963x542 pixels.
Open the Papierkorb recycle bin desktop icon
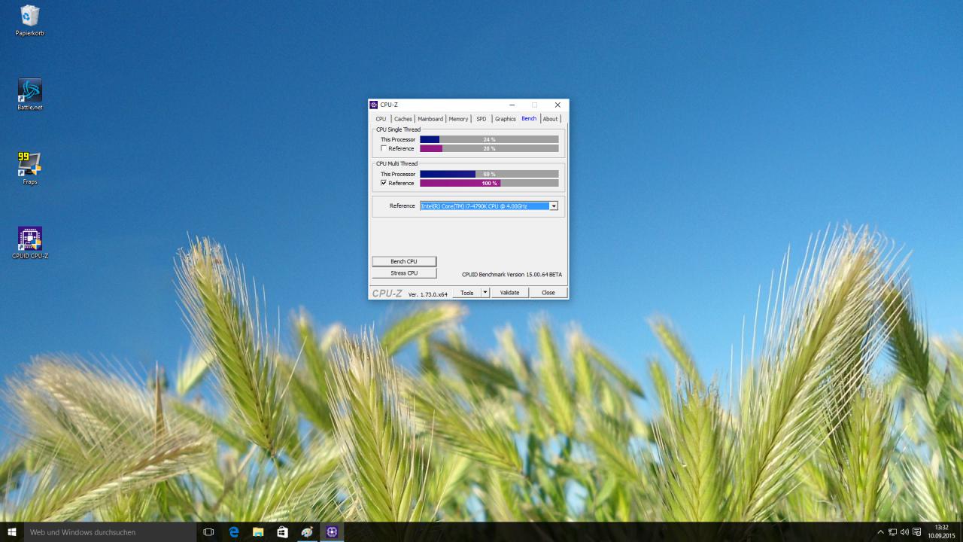click(30, 20)
